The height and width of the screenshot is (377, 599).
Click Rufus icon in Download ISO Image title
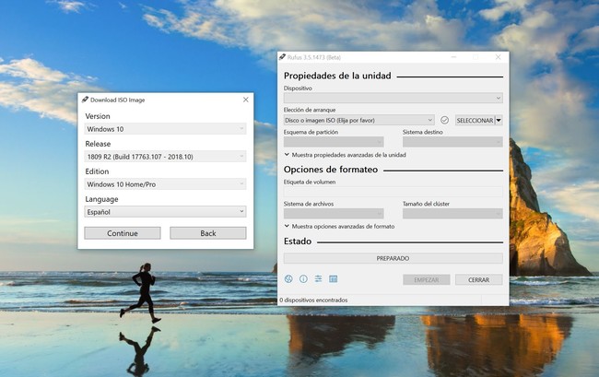[x=85, y=100]
